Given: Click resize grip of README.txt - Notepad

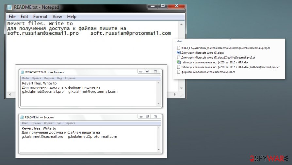Looking at the screenshot, I should tap(182, 95).
